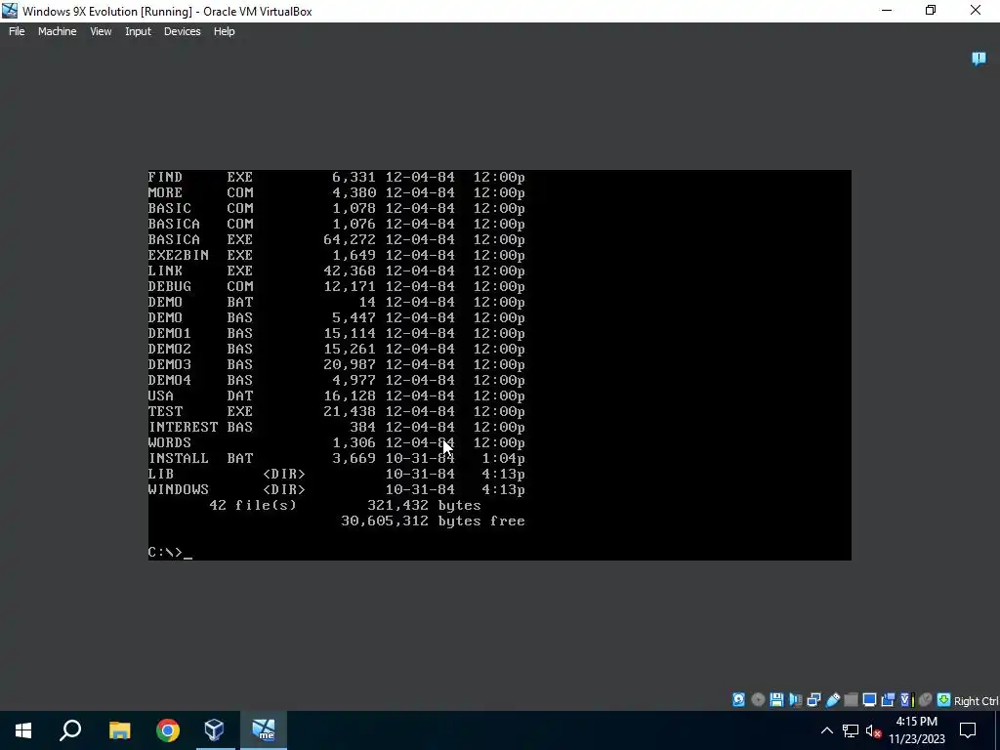Click the '30,605,312 bytes free' text

pyautogui.click(x=433, y=521)
